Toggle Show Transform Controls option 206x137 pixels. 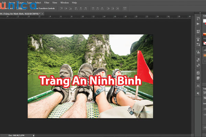coord(43,8)
